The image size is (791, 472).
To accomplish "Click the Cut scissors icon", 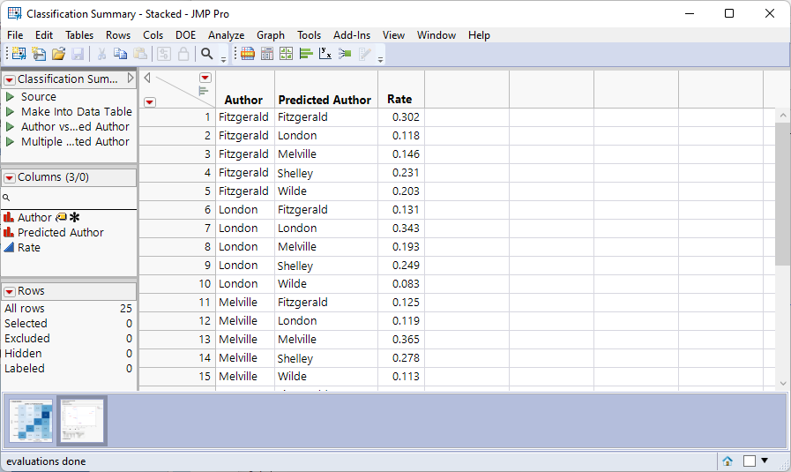I will 101,54.
